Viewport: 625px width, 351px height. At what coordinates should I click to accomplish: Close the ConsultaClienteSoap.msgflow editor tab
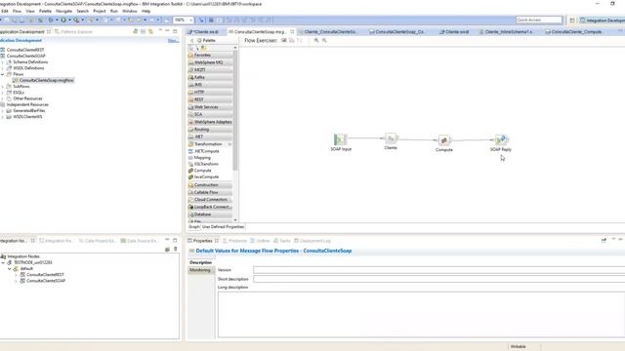point(292,31)
